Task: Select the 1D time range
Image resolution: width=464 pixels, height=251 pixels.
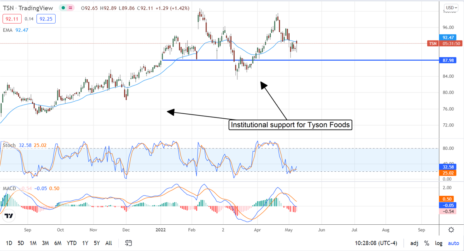Action: tap(9, 243)
